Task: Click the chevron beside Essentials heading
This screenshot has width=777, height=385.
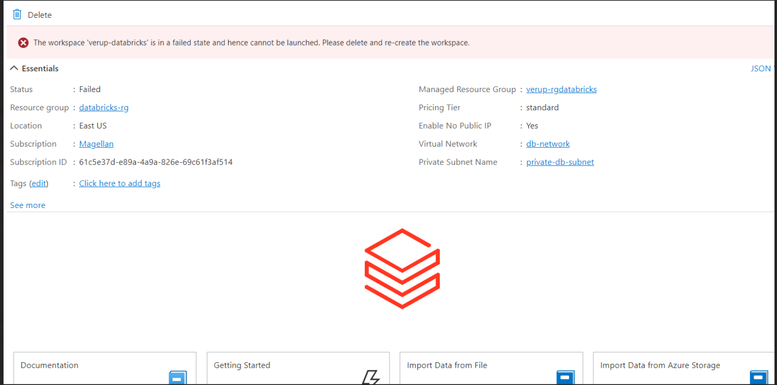Action: point(14,67)
